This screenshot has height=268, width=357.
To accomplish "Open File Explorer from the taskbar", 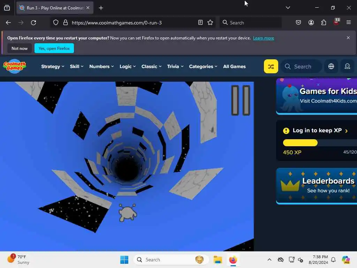I will click(218, 260).
